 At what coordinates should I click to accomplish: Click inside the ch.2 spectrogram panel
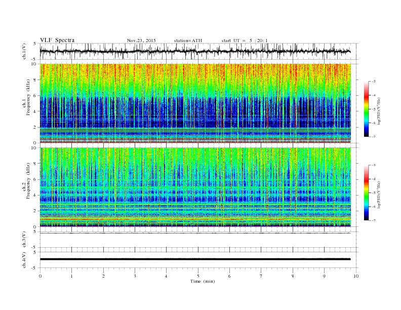[x=195, y=187]
